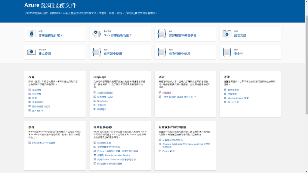Screen dimensions: 308x173
Task: Click the external link icon after Speech Studio
Action: point(195,96)
